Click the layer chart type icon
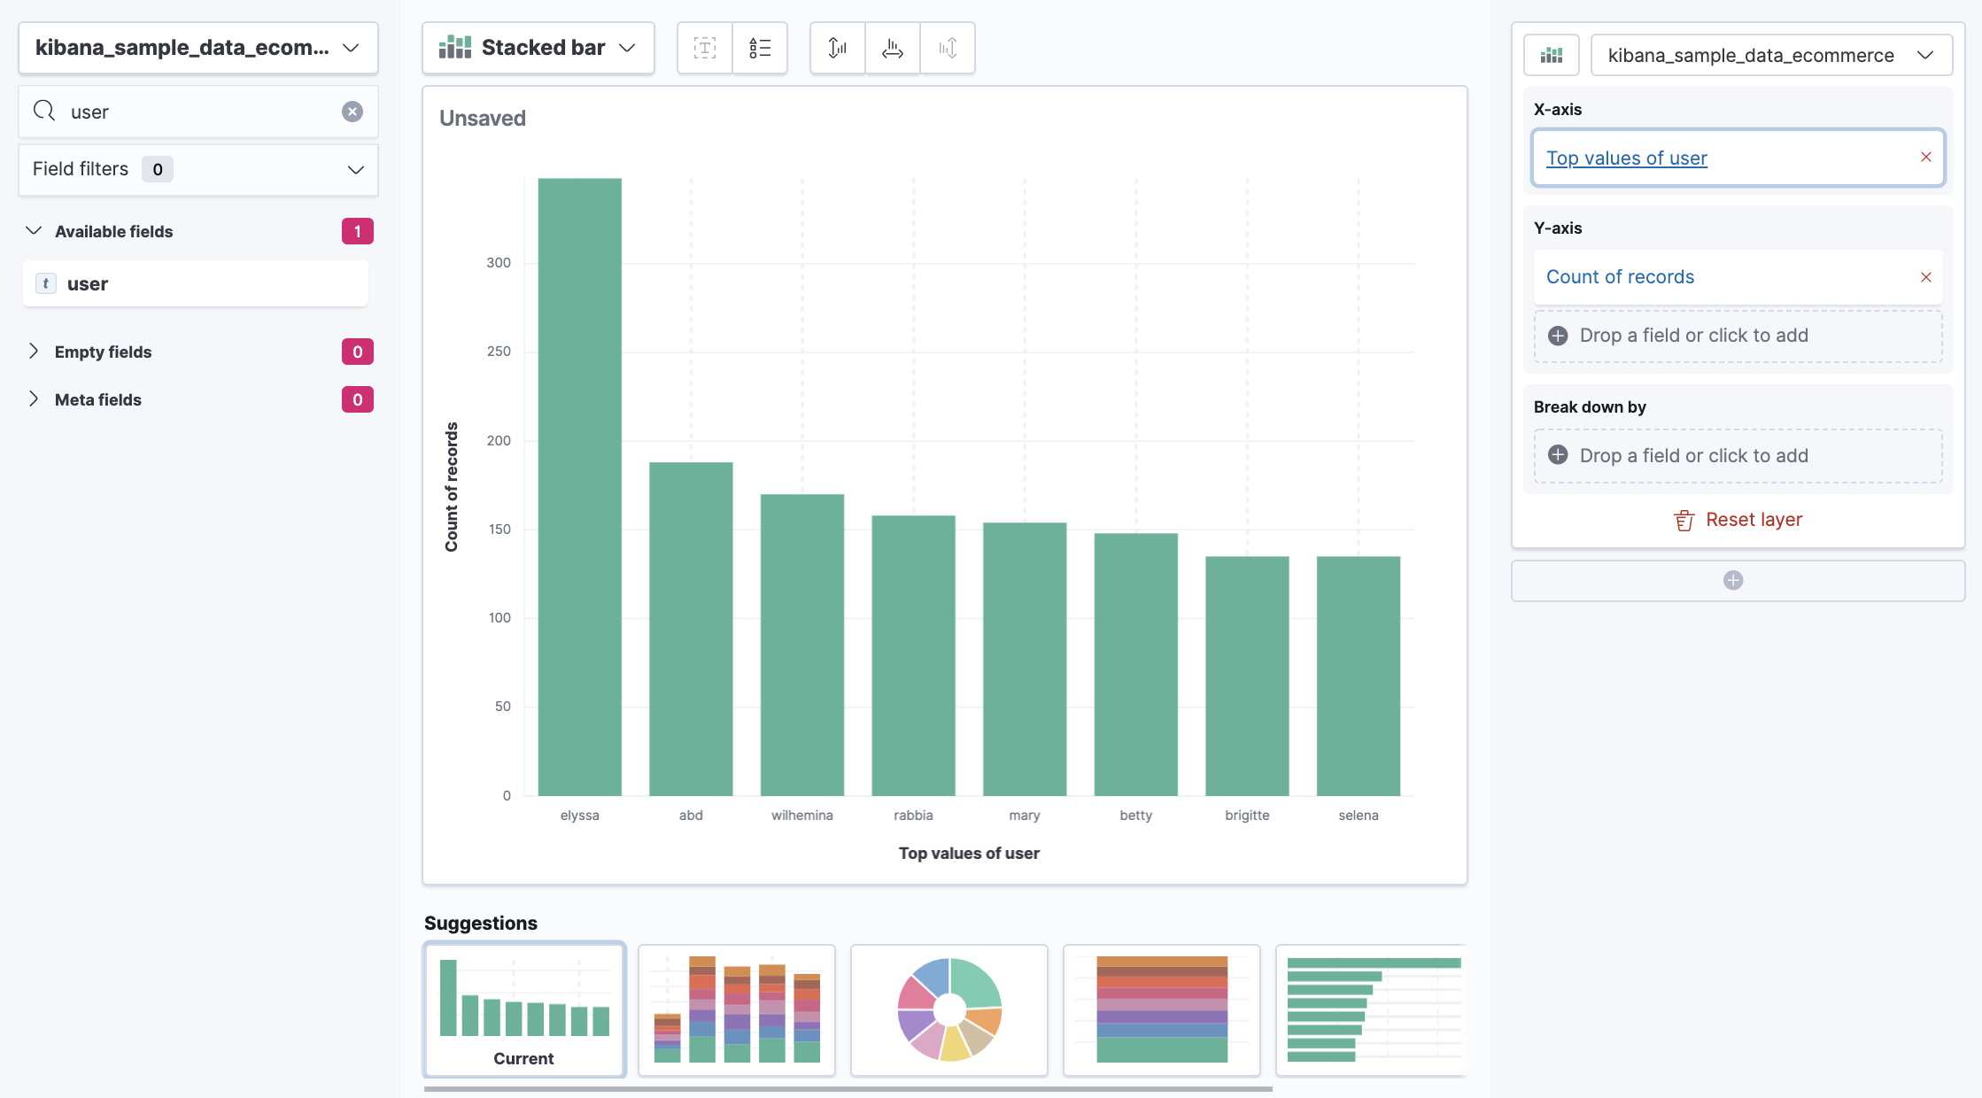Image resolution: width=1982 pixels, height=1098 pixels. [1551, 55]
